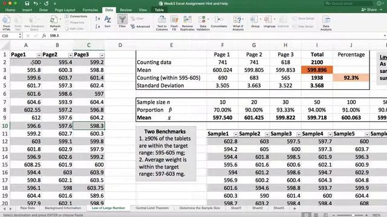Open the Review ribbon tab
The width and height of the screenshot is (387, 217).
(126, 10)
